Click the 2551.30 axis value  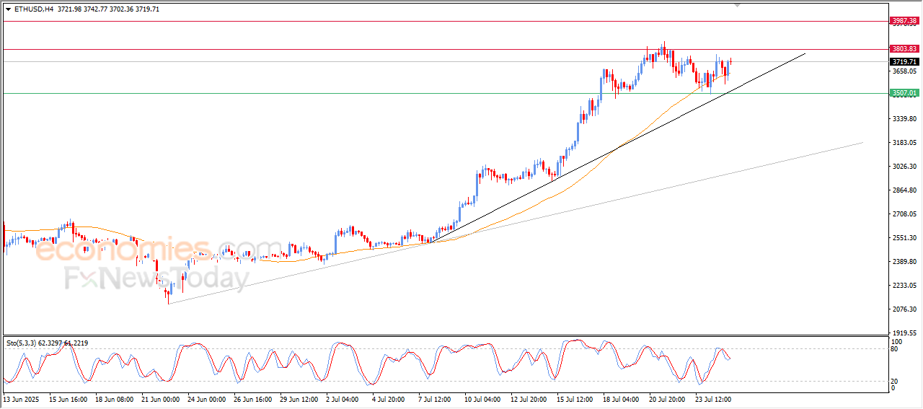pyautogui.click(x=904, y=238)
